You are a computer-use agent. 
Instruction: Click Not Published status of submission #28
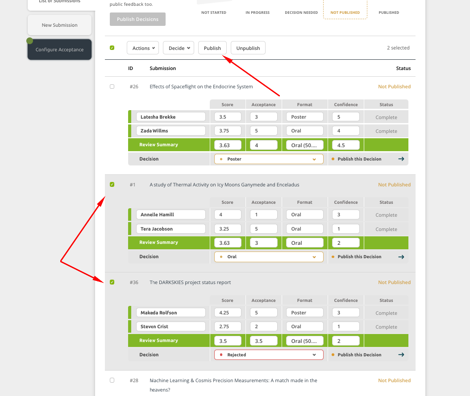pyautogui.click(x=394, y=380)
